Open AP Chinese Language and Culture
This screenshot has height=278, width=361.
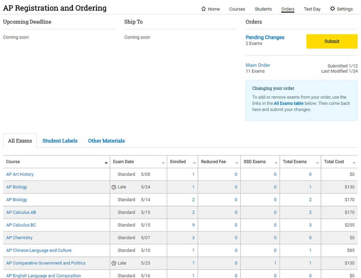(39, 250)
